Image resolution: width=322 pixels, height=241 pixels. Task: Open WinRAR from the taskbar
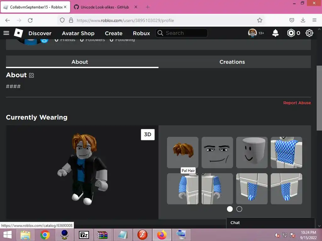103,235
